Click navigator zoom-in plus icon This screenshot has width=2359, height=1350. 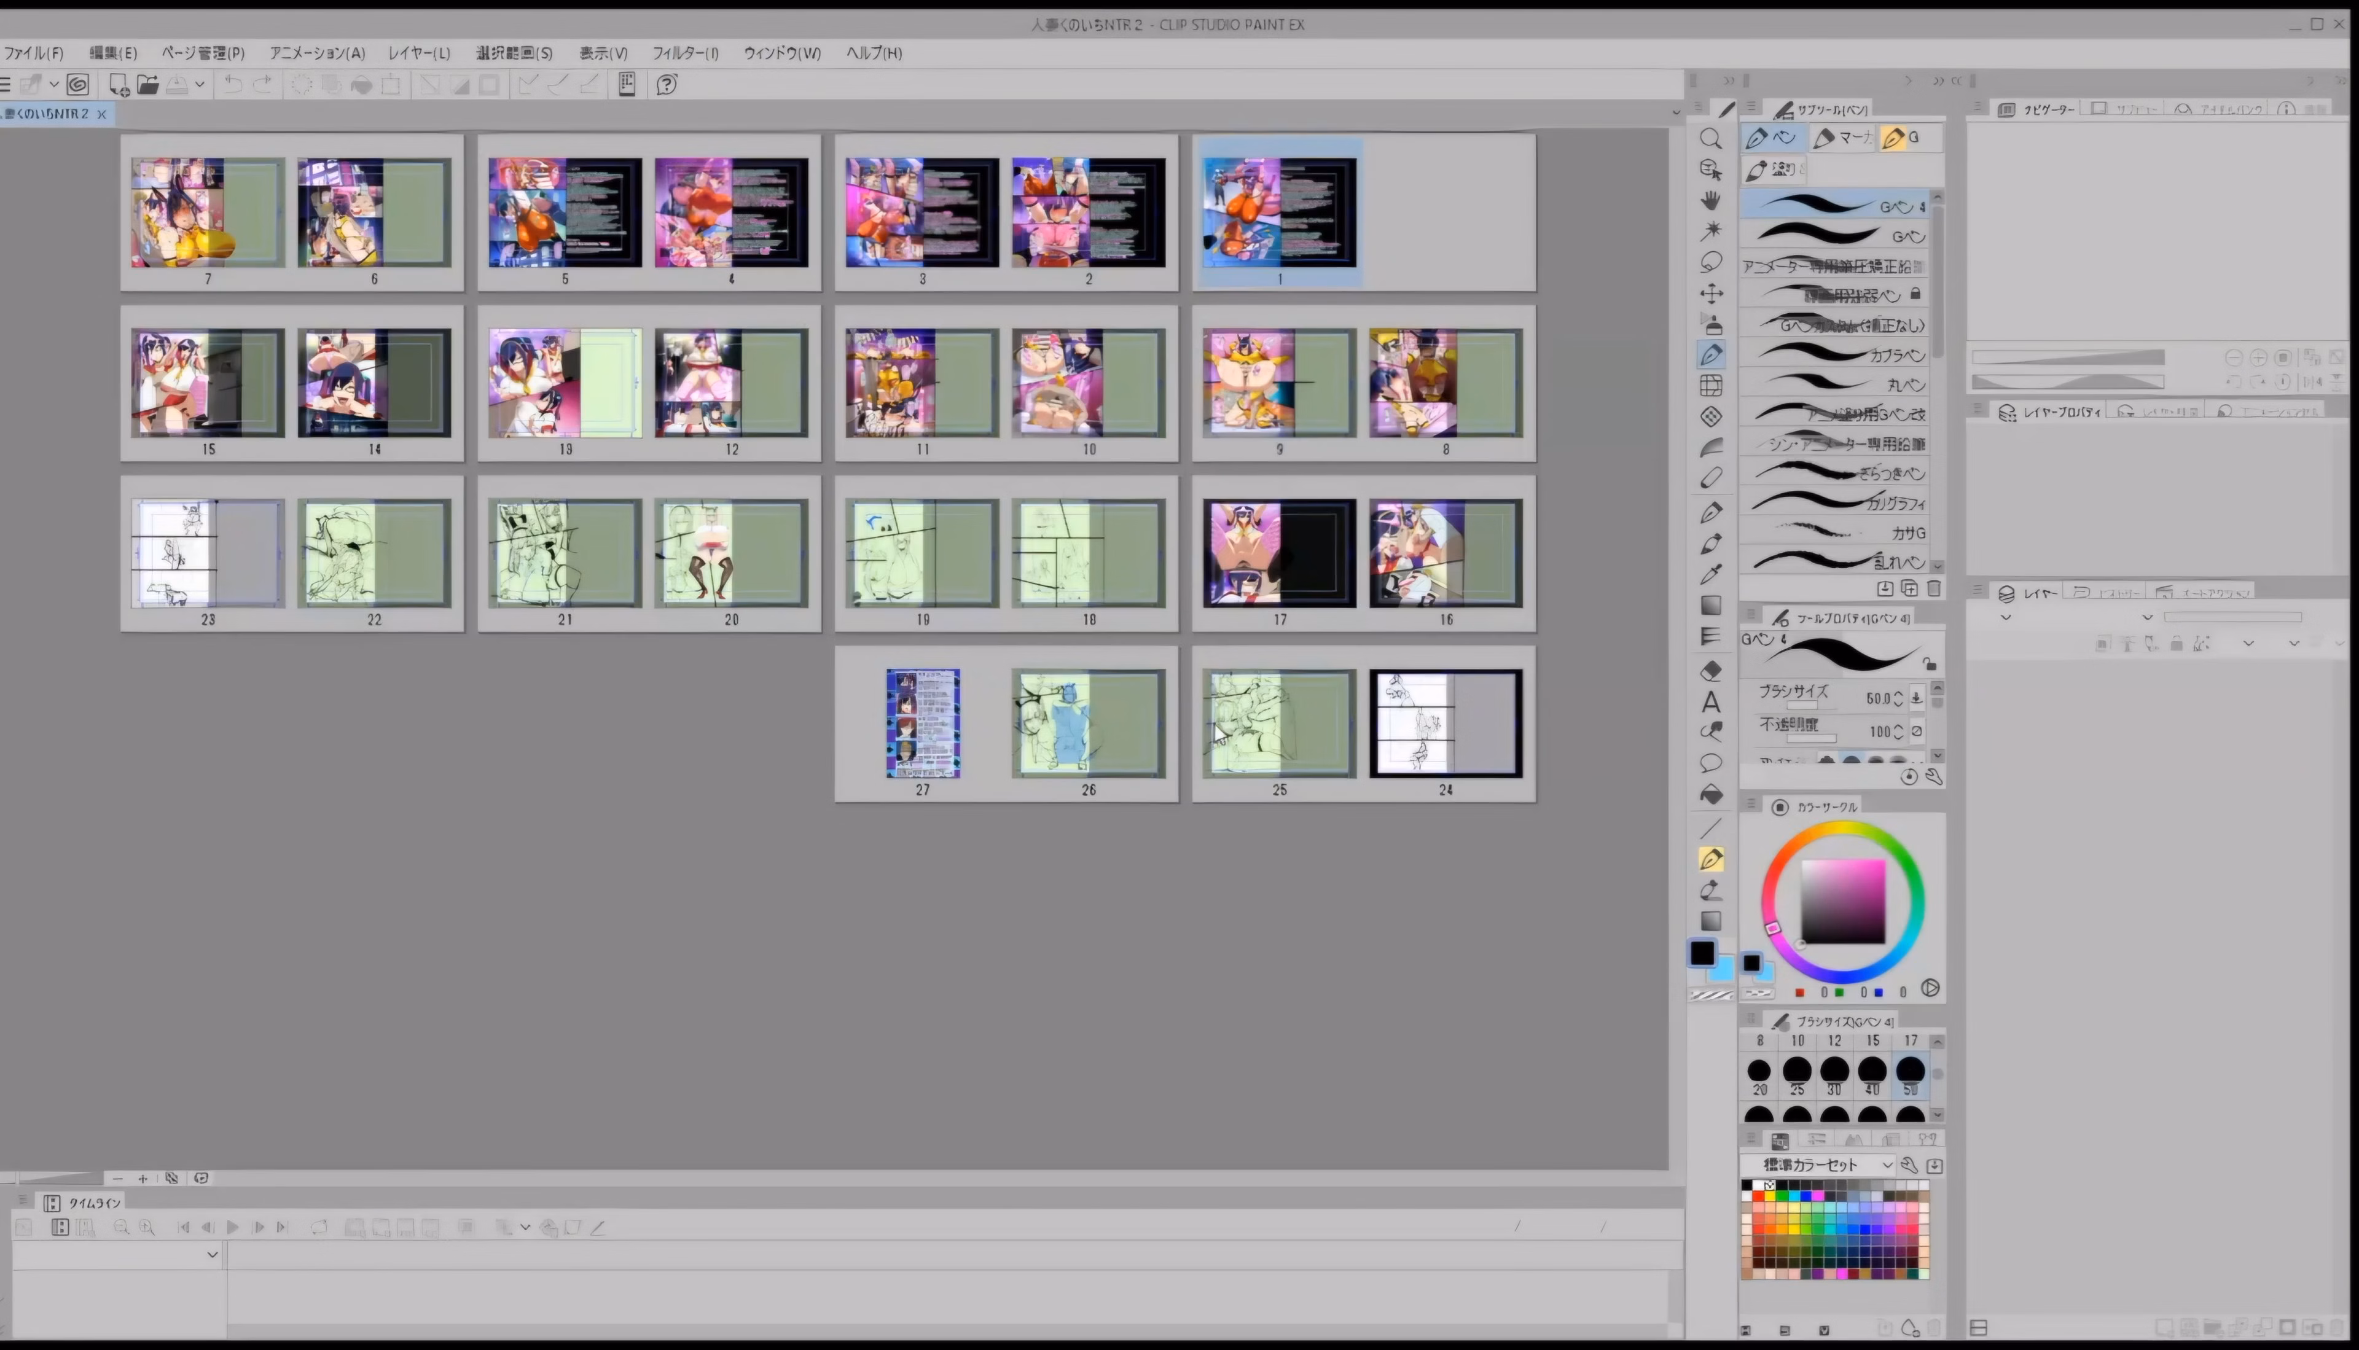click(x=2258, y=358)
